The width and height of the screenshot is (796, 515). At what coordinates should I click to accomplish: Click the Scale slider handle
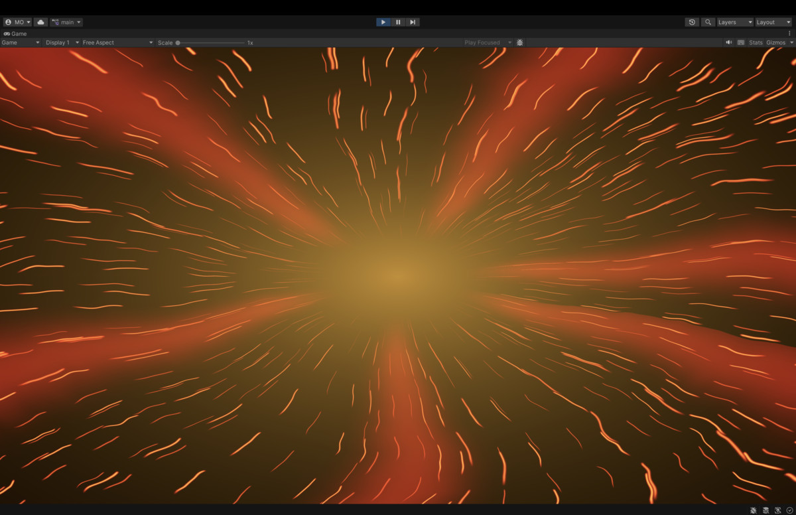[x=178, y=42]
